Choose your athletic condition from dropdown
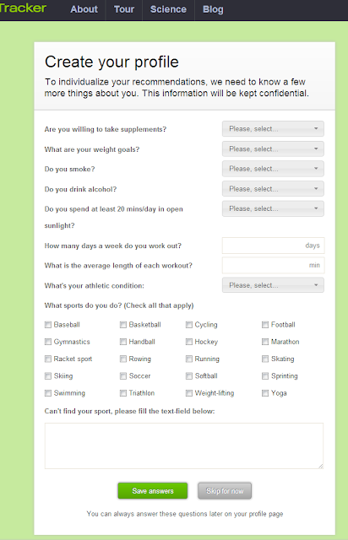Viewport: 348px width, 540px height. click(273, 285)
